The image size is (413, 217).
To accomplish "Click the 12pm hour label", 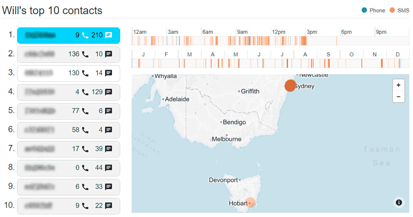I will (279, 32).
